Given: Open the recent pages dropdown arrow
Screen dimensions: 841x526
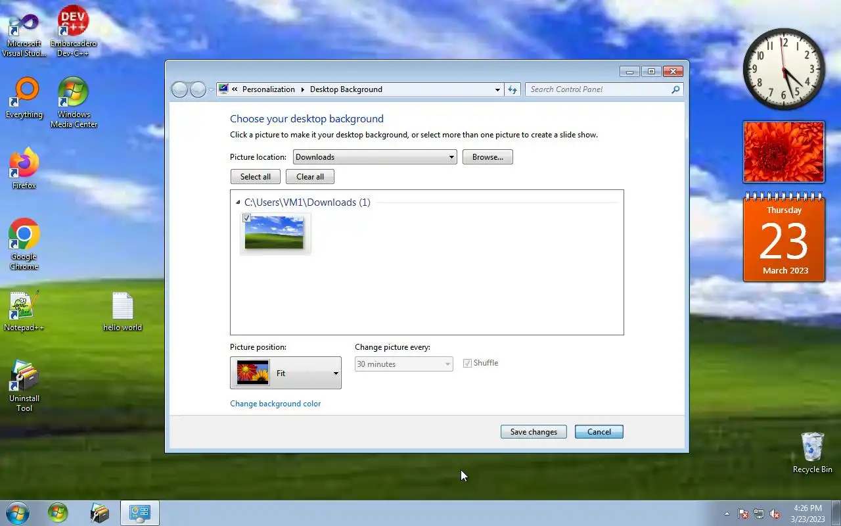Looking at the screenshot, I should pos(211,90).
